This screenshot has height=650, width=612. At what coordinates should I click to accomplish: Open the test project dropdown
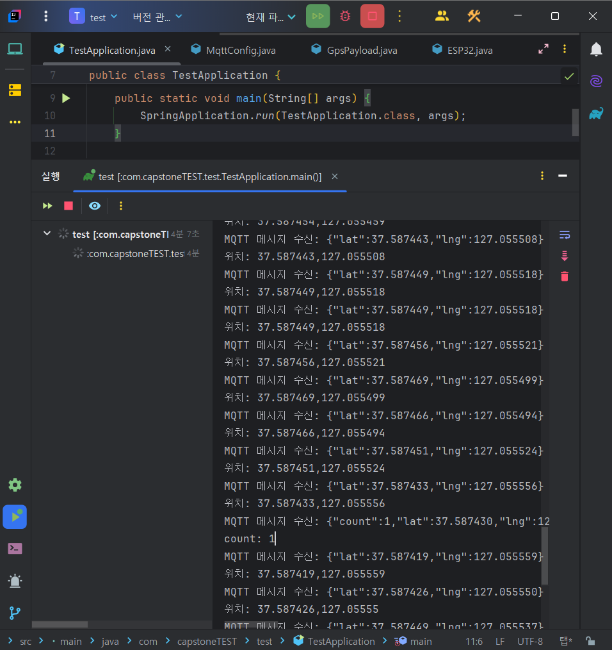(x=93, y=17)
